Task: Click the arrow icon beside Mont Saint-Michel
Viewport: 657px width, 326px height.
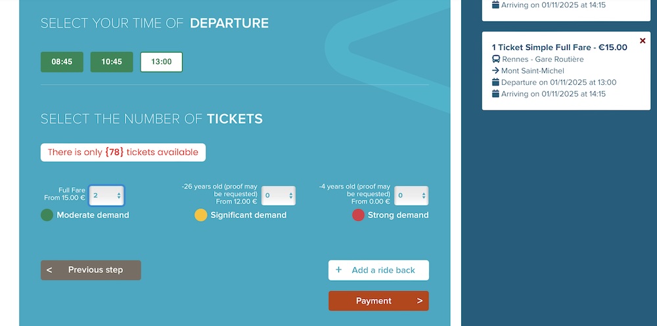Action: tap(495, 71)
